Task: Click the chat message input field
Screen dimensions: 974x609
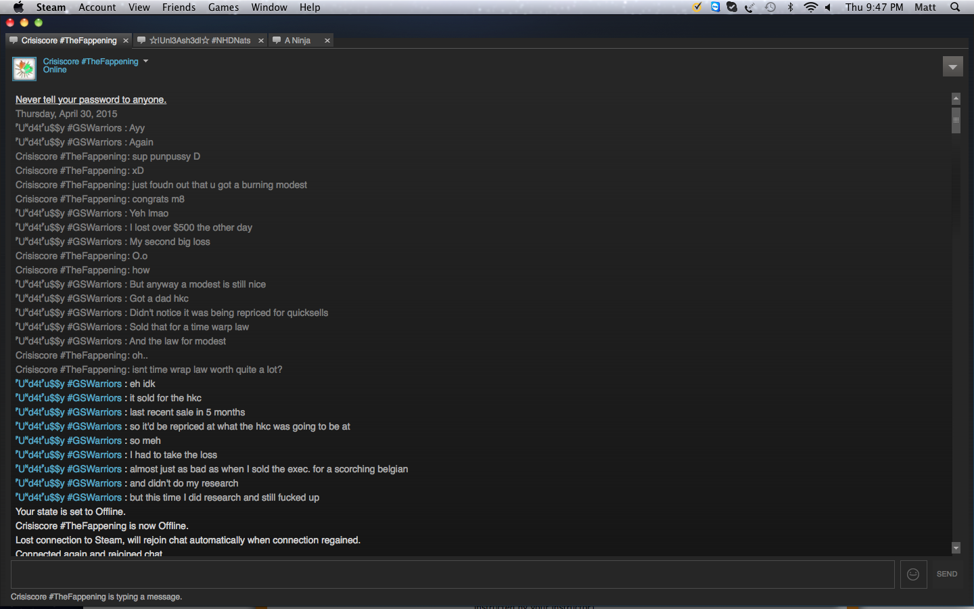Action: [453, 574]
